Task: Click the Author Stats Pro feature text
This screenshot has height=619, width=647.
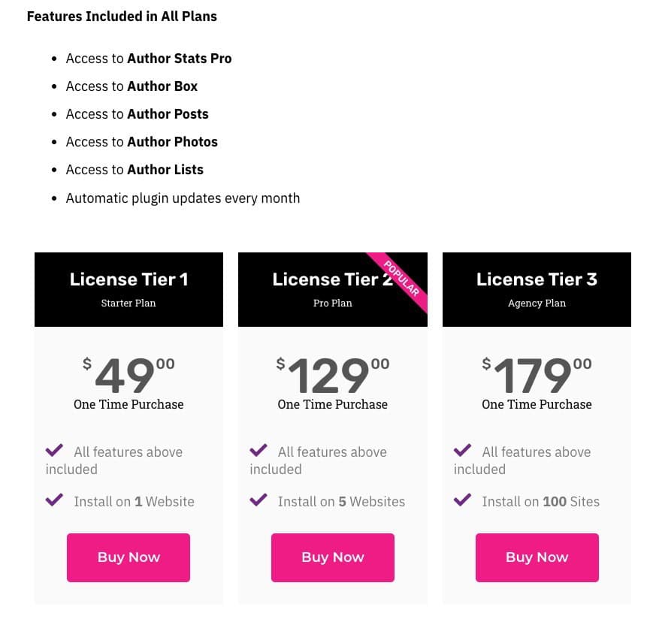Action: 180,59
